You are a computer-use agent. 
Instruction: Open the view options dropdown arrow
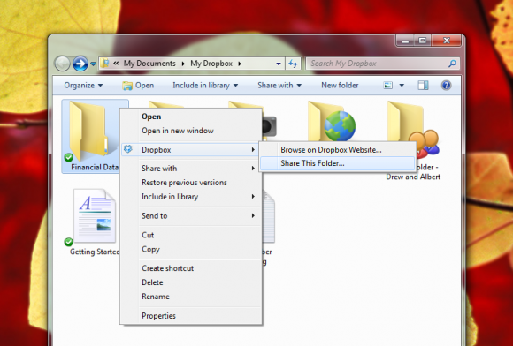[402, 86]
